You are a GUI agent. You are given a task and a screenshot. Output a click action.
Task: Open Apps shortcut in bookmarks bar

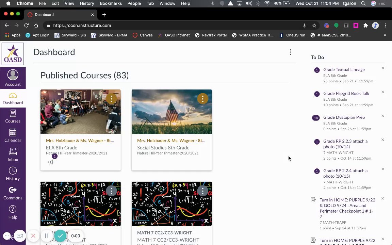pos(13,35)
